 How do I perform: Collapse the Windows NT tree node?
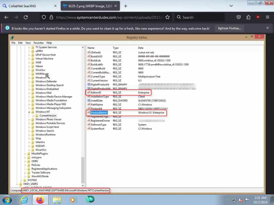click(x=29, y=112)
